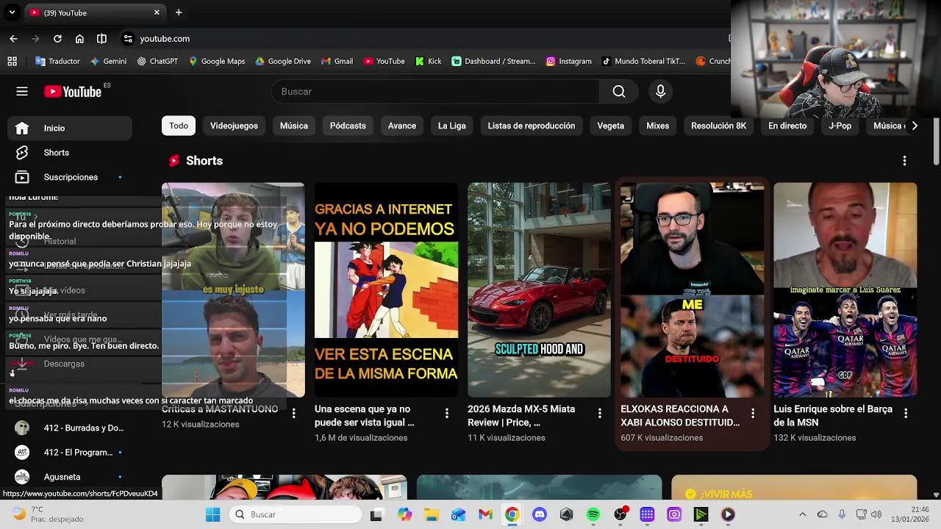Click the browser address bar
Viewport: 941px width, 529px height.
point(426,38)
